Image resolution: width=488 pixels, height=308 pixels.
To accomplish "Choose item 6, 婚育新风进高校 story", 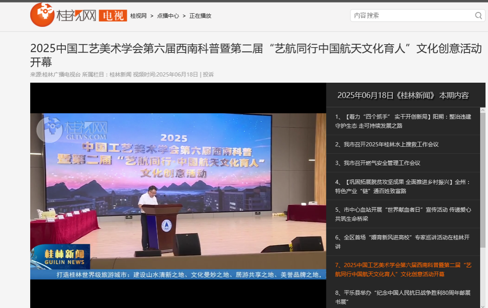I will (403, 242).
